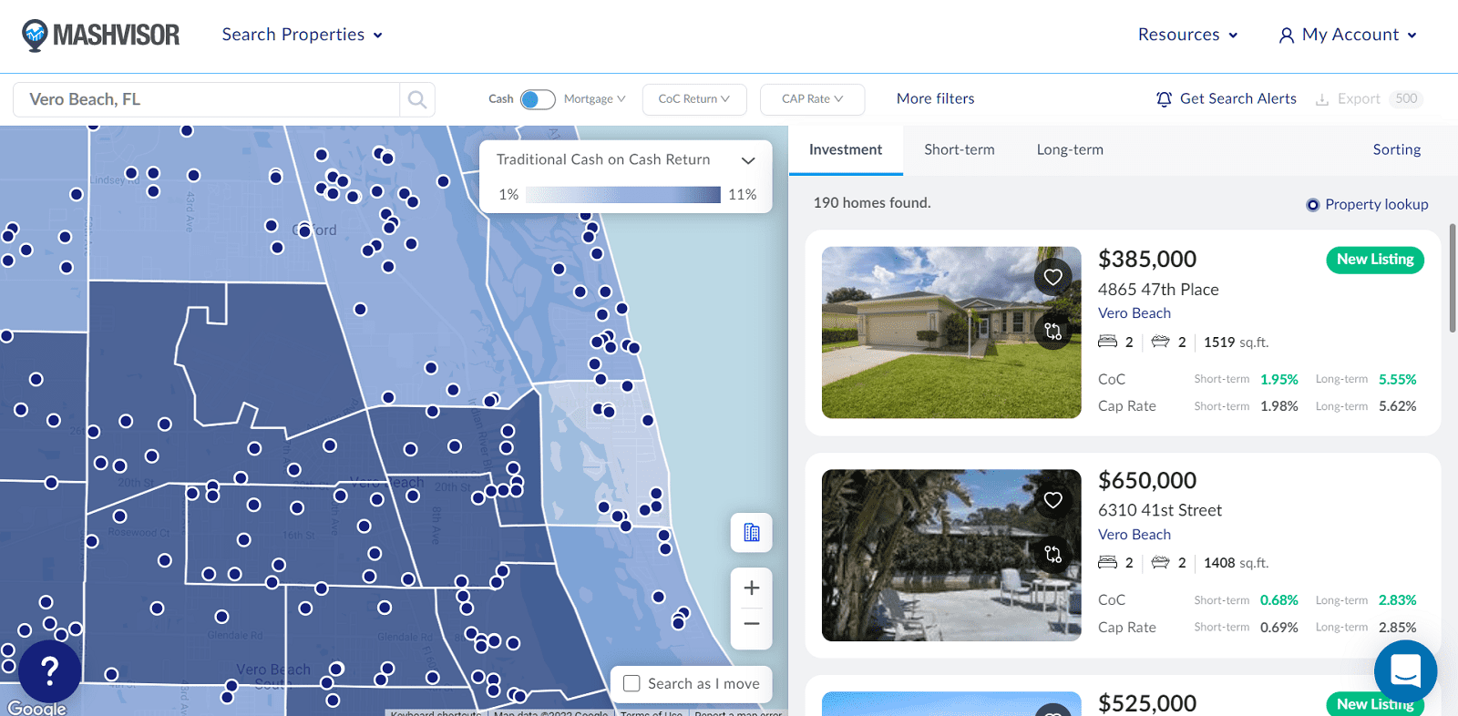Image resolution: width=1458 pixels, height=716 pixels.
Task: Click the map building view icon
Action: click(x=752, y=533)
